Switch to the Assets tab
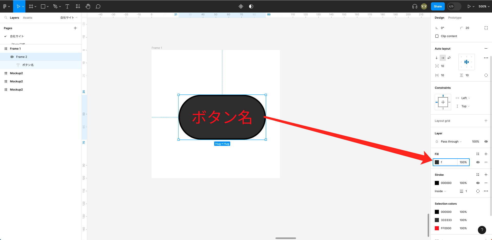This screenshot has width=492, height=240. pyautogui.click(x=27, y=18)
